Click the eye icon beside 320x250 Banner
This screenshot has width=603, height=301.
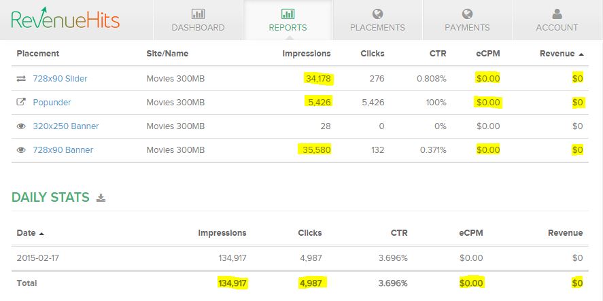(21, 126)
